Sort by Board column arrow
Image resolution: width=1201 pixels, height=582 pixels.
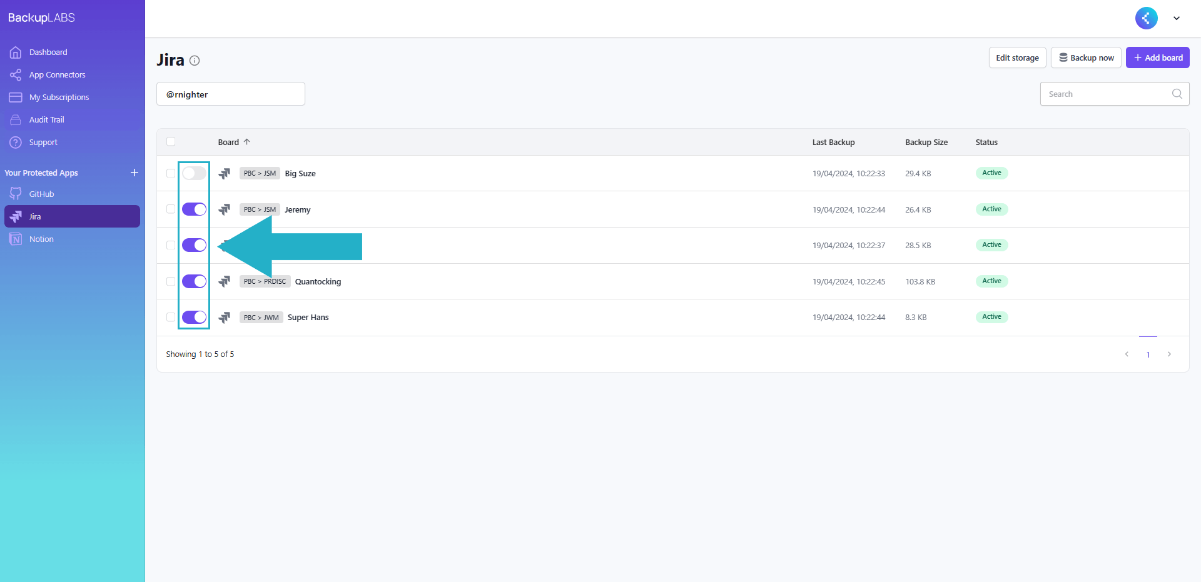pos(247,142)
